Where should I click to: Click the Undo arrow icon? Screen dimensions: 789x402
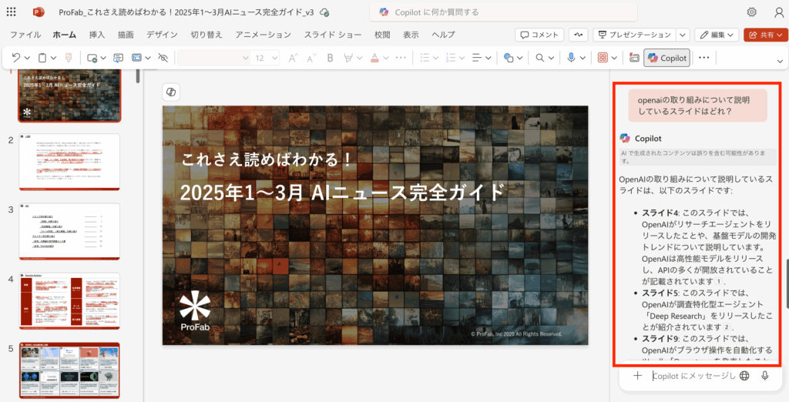click(x=16, y=58)
